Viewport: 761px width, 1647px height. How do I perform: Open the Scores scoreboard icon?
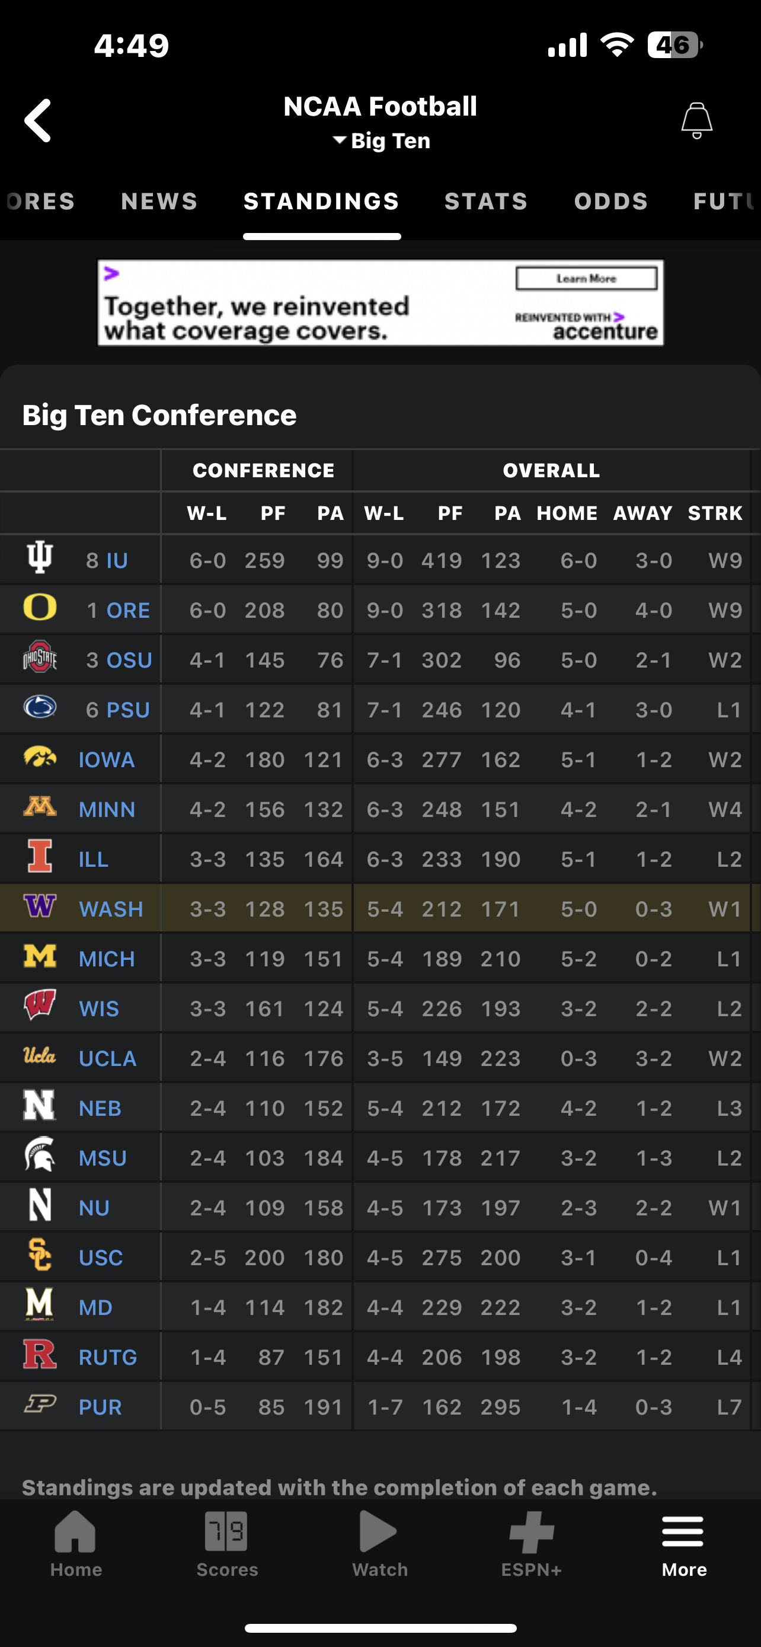point(226,1532)
